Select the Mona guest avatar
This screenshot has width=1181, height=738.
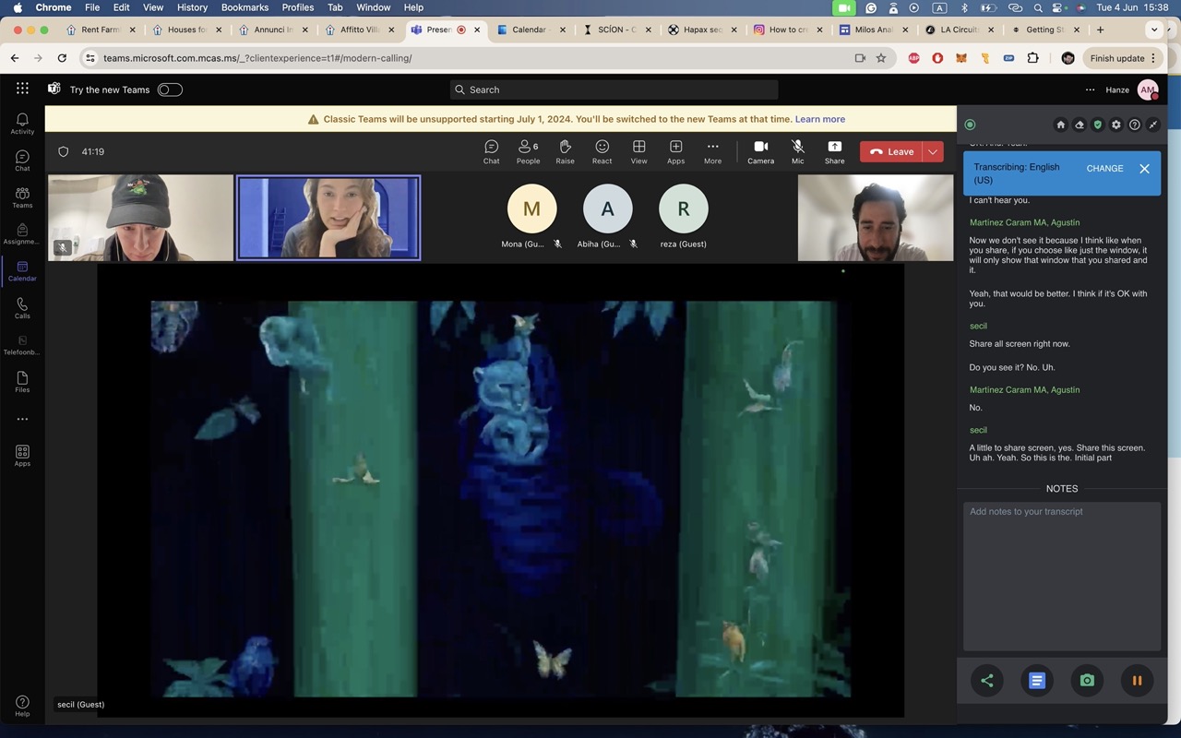tap(532, 208)
